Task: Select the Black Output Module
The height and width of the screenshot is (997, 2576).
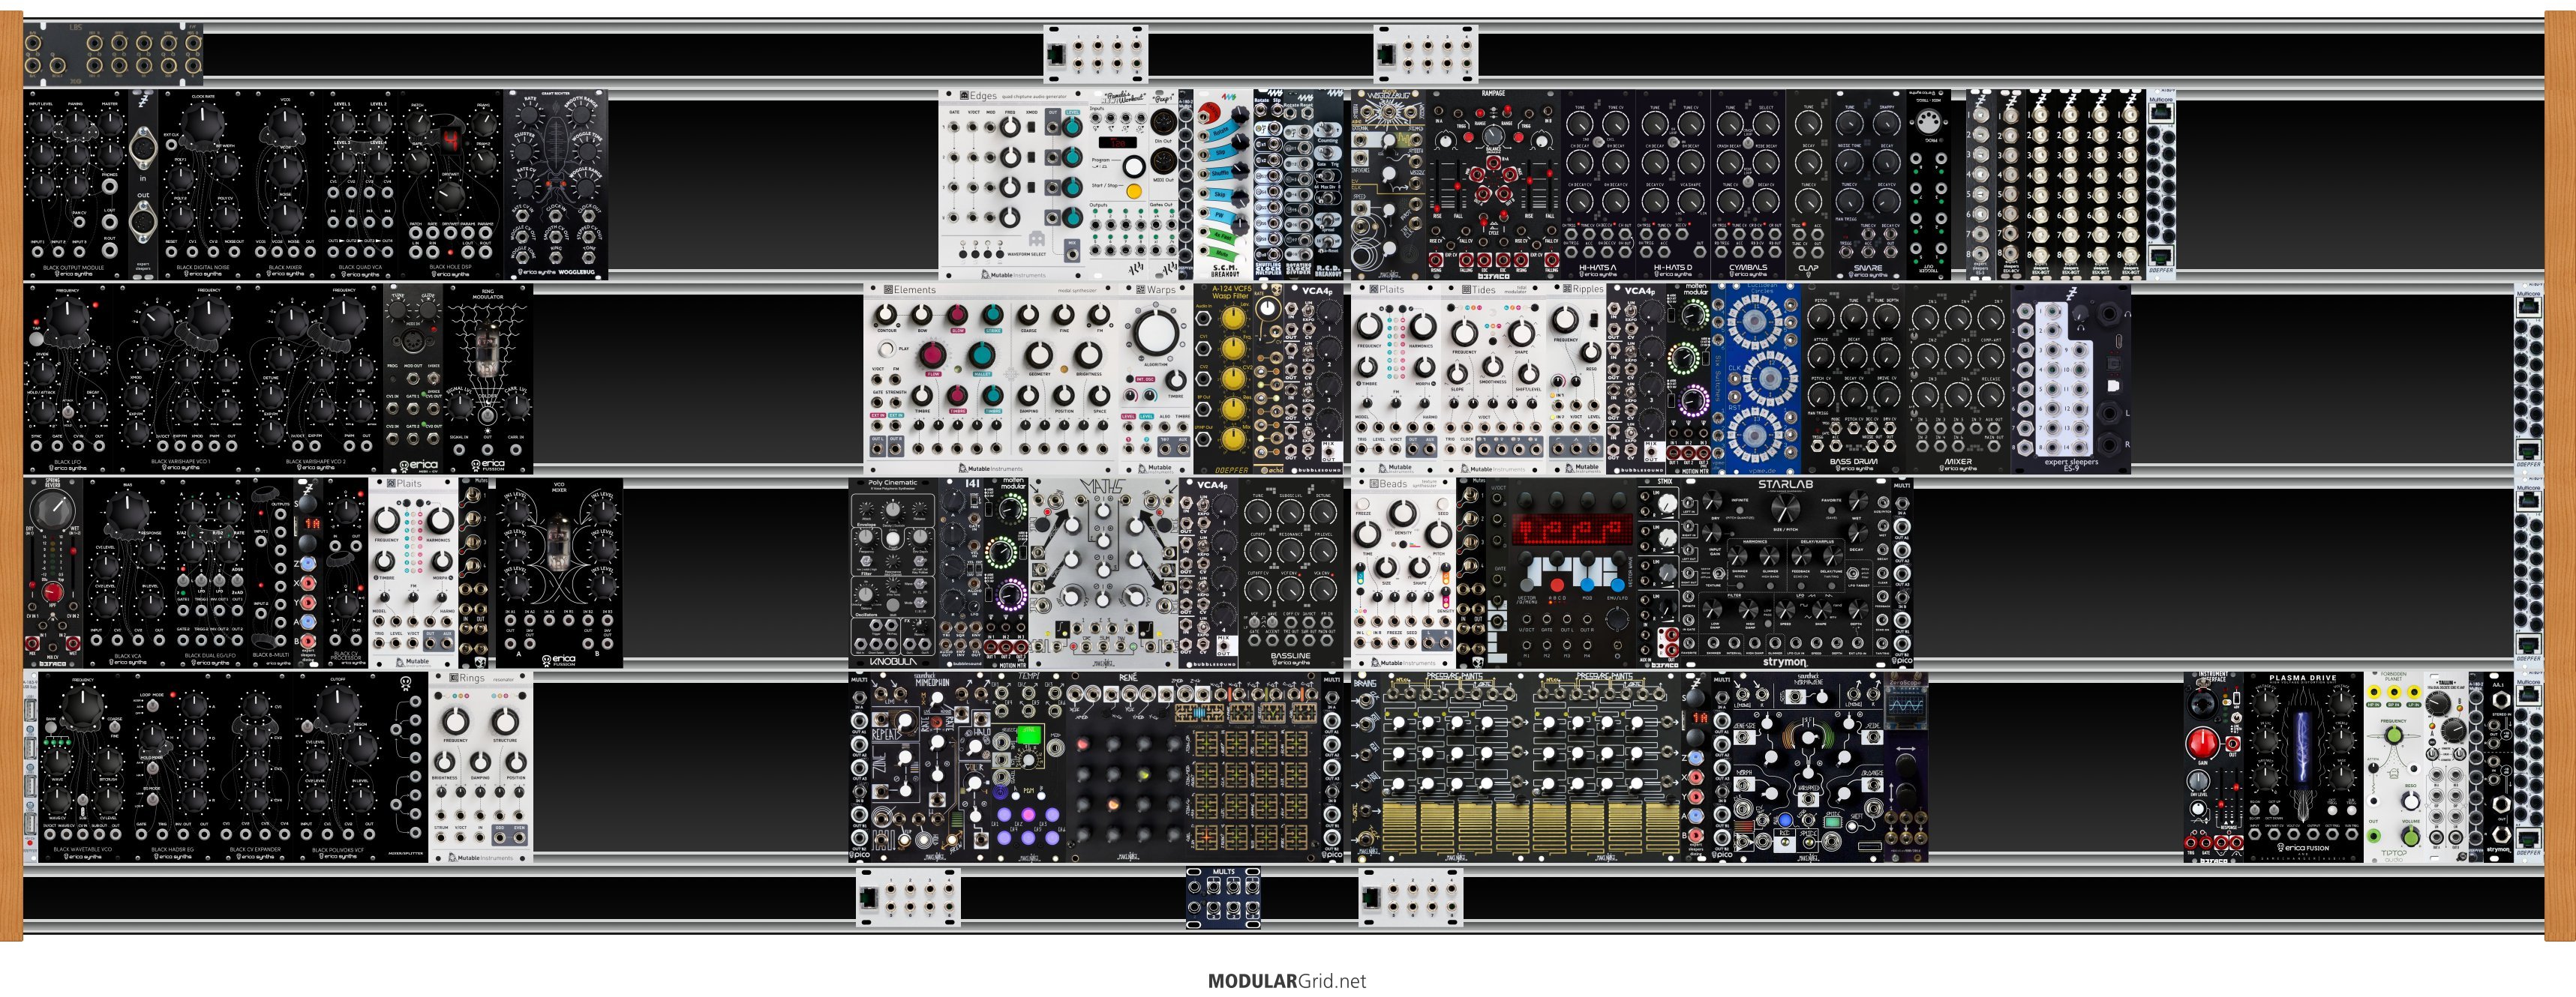Action: [x=76, y=185]
